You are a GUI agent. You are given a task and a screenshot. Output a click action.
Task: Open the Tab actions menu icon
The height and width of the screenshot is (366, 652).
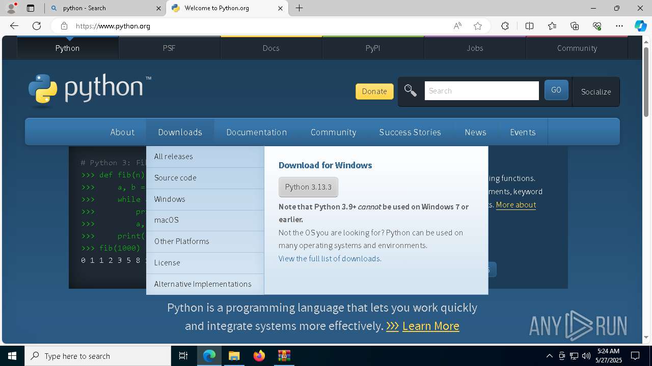(x=31, y=8)
